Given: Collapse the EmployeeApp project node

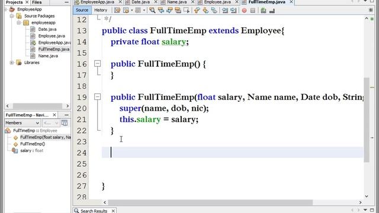Looking at the screenshot, I should point(6,9).
